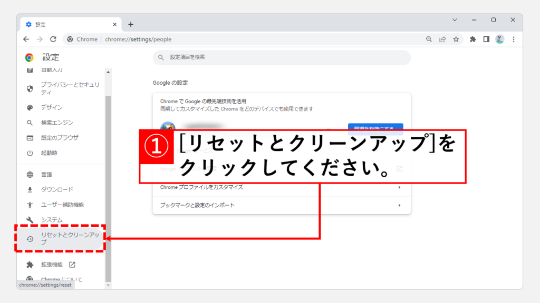The height and width of the screenshot is (303, 540).
Task: Open the 言語 settings section
Action: pos(61,175)
